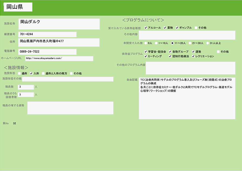
Task: Click the 郵便番号 field
Action: coord(47,35)
